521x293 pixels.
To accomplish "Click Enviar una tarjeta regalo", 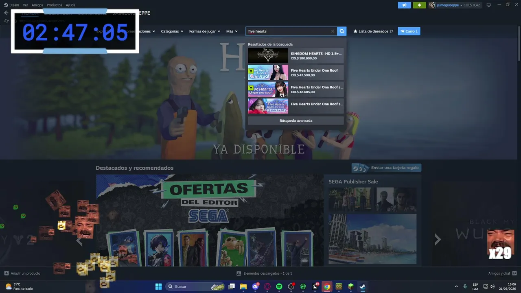I will [386, 168].
